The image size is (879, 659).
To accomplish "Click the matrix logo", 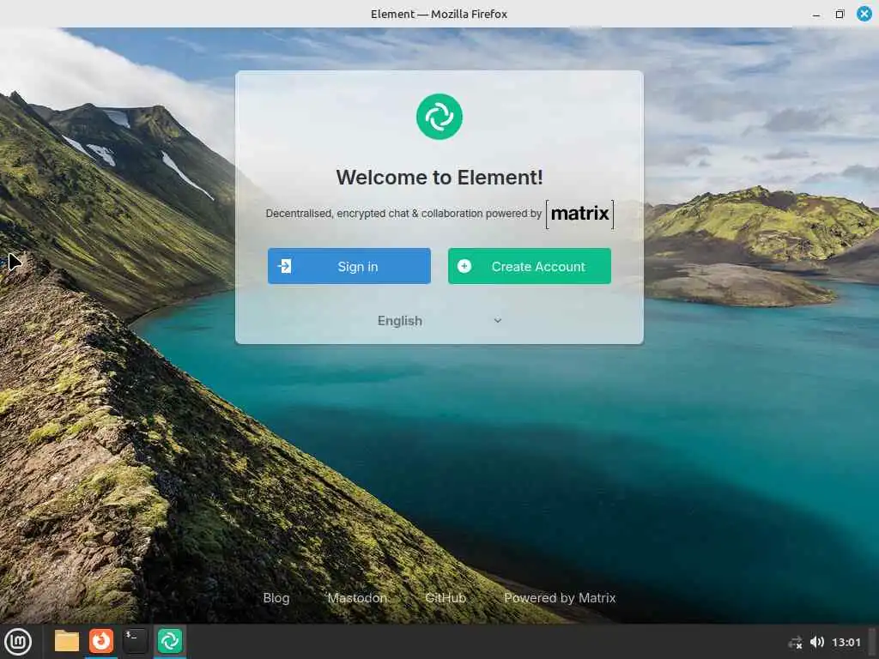I will (580, 214).
